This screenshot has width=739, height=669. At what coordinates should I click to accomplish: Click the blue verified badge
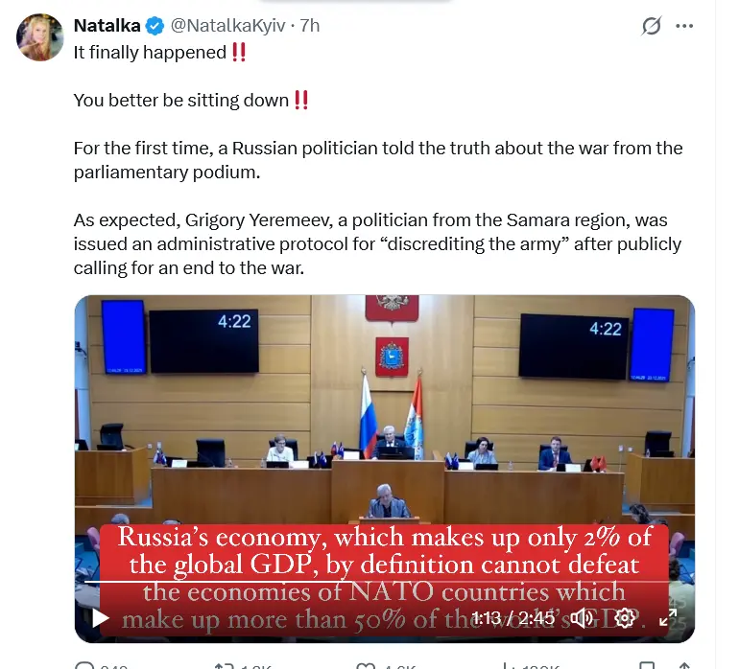point(155,26)
